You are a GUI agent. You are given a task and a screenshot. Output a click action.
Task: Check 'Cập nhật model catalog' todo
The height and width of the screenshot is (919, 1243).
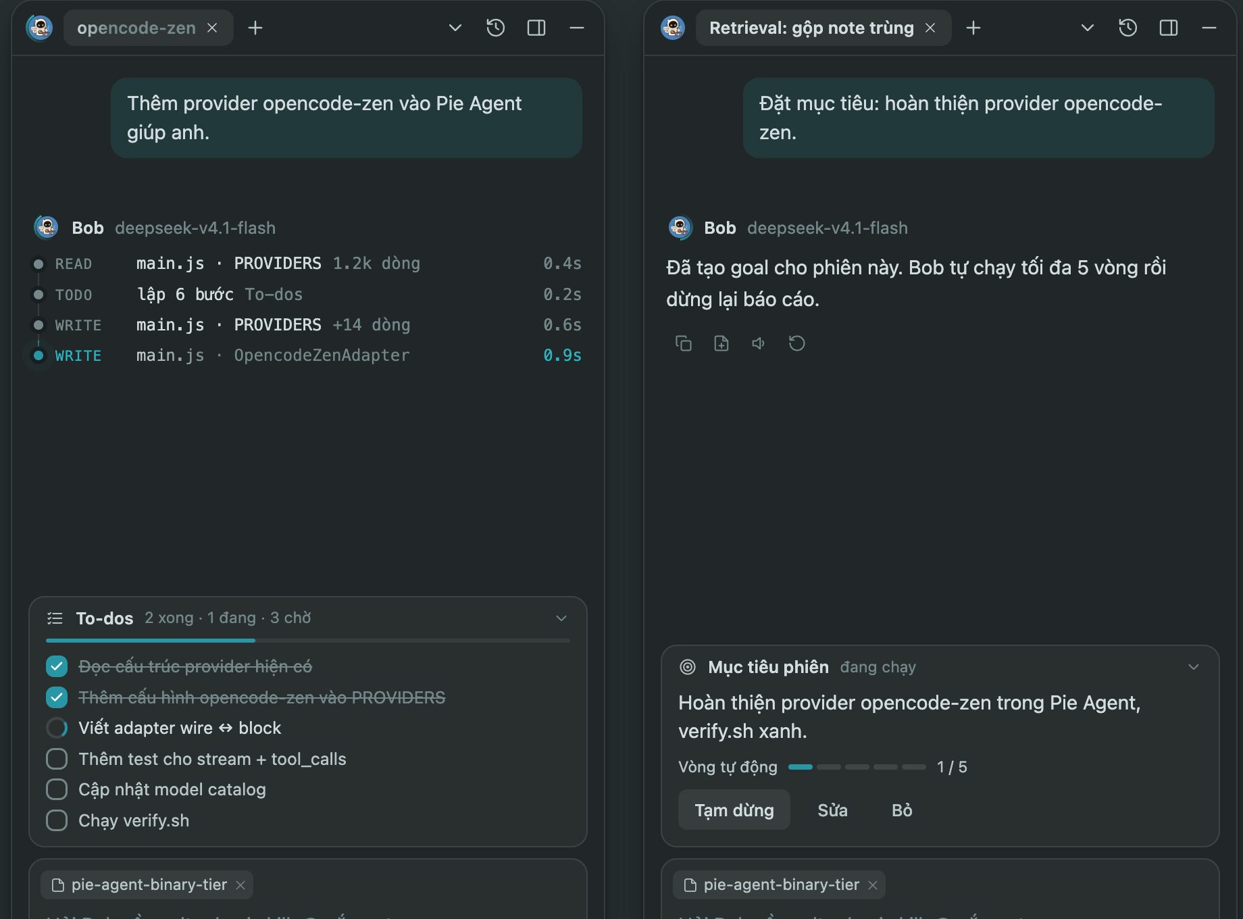57,789
